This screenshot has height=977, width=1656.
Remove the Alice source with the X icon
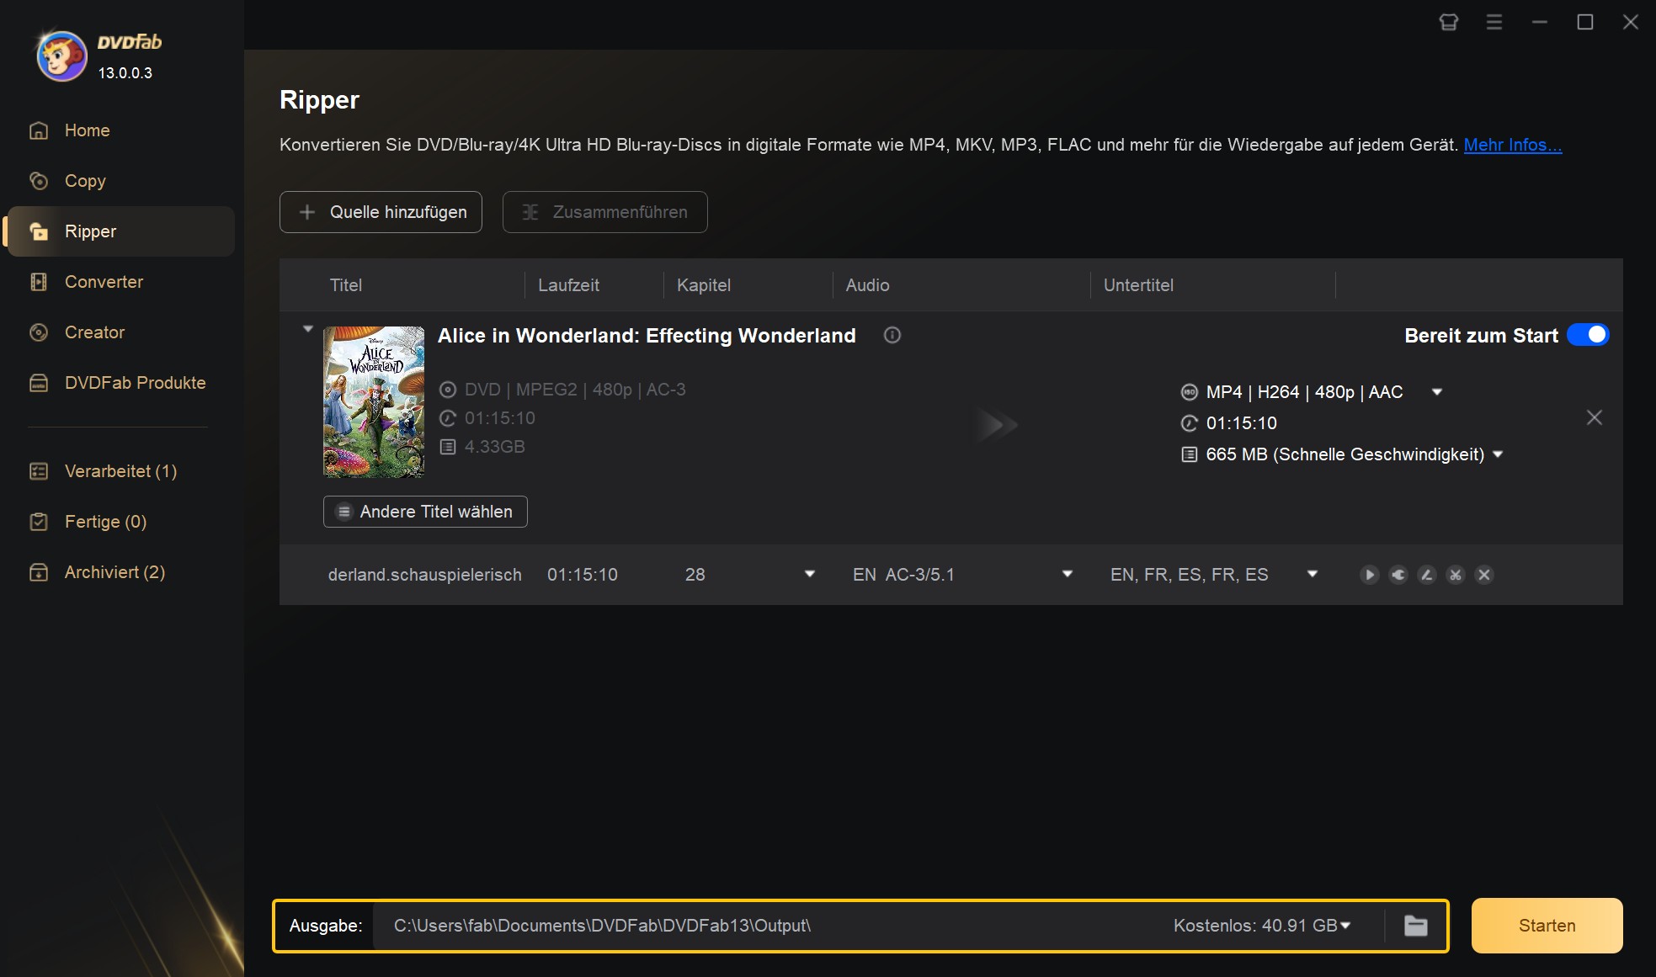click(1594, 417)
